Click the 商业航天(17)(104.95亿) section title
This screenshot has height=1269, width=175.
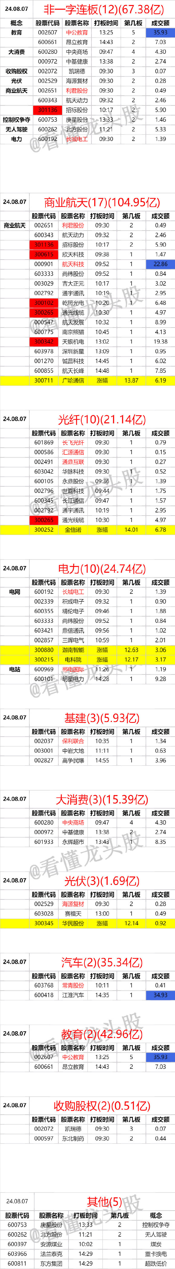click(x=102, y=202)
